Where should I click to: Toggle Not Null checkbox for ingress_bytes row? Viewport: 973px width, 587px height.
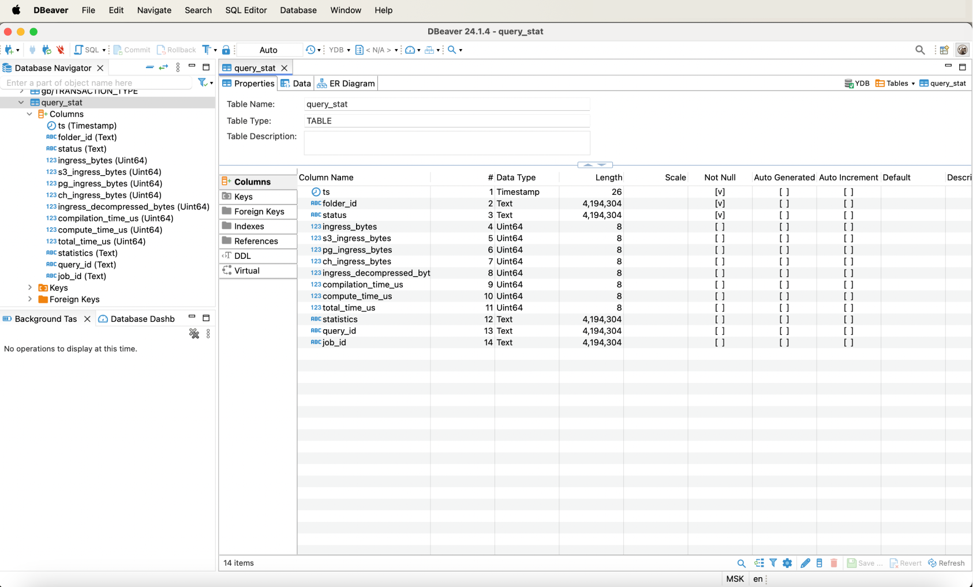(x=720, y=227)
